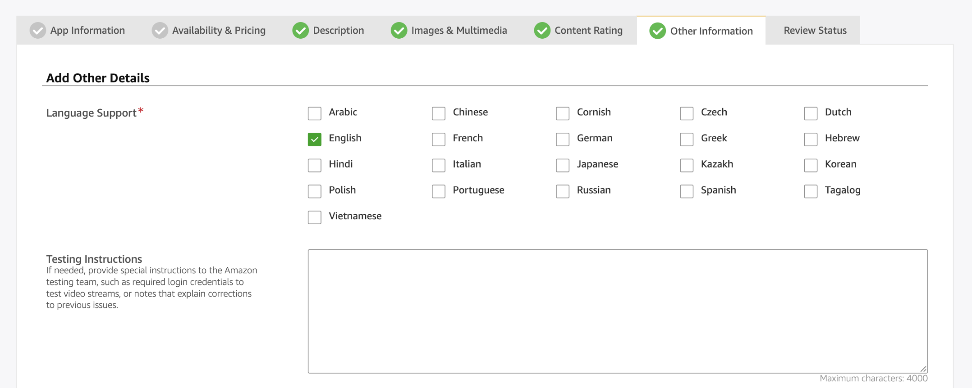972x388 pixels.
Task: Select the Japanese language checkbox
Action: click(563, 165)
